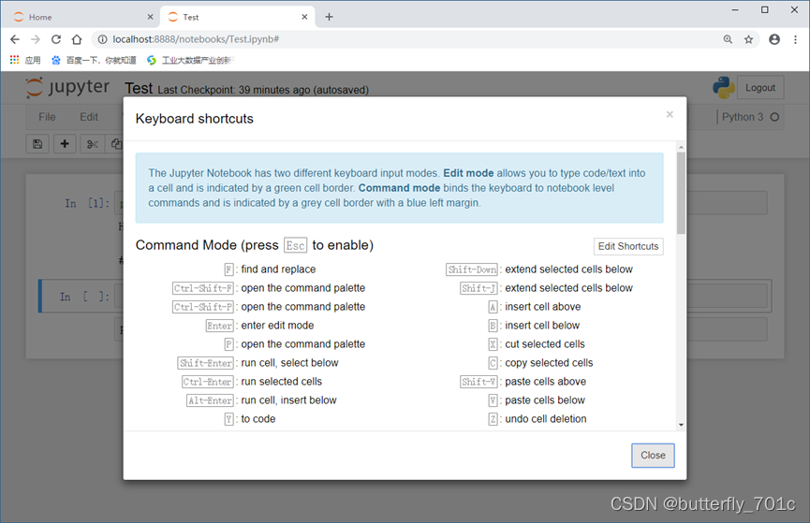
Task: Click the Last Checkpoint status text
Action: click(x=263, y=90)
